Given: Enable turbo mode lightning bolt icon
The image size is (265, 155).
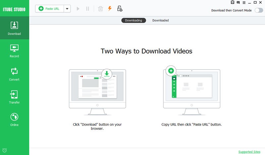Looking at the screenshot, I should click(110, 9).
